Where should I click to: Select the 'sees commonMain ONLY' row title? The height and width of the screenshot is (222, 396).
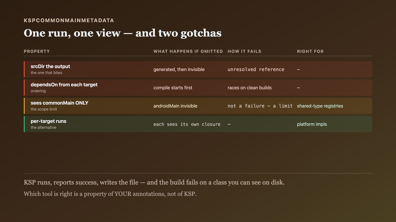click(59, 103)
